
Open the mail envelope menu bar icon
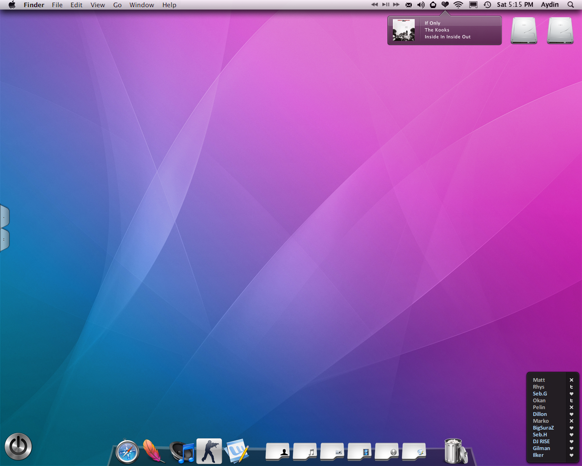[x=409, y=5]
